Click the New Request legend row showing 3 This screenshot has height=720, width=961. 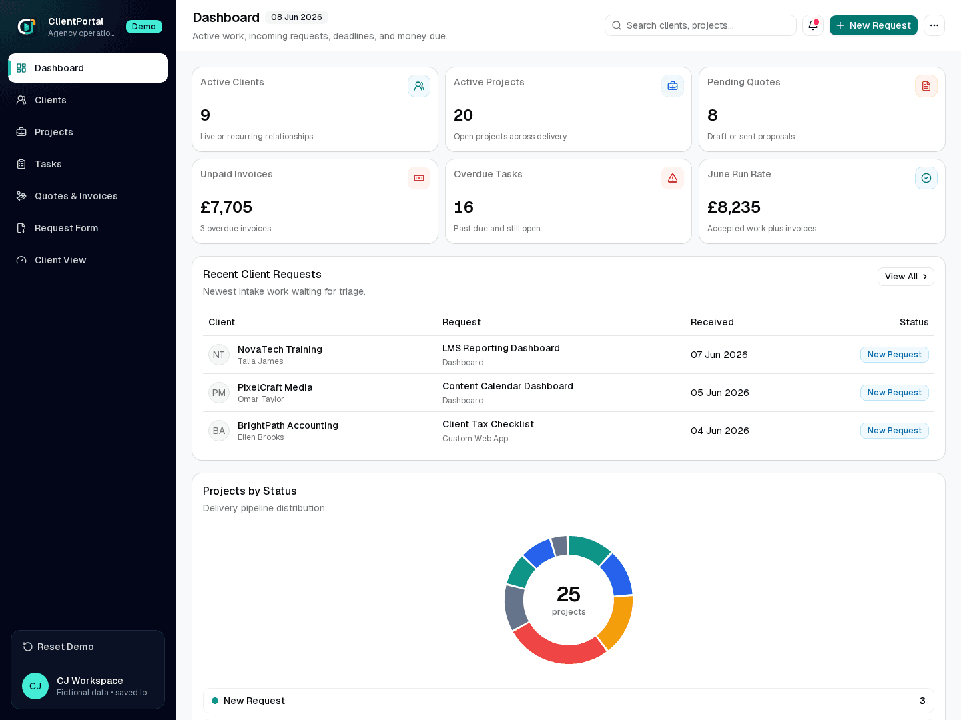[569, 701]
